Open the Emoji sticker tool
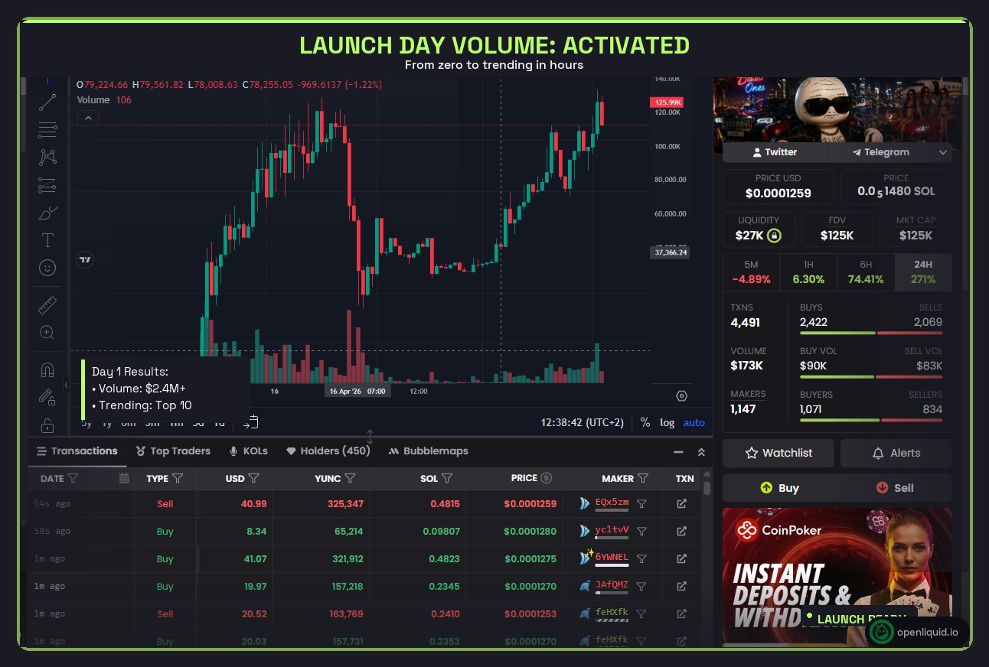The height and width of the screenshot is (667, 989). (47, 268)
